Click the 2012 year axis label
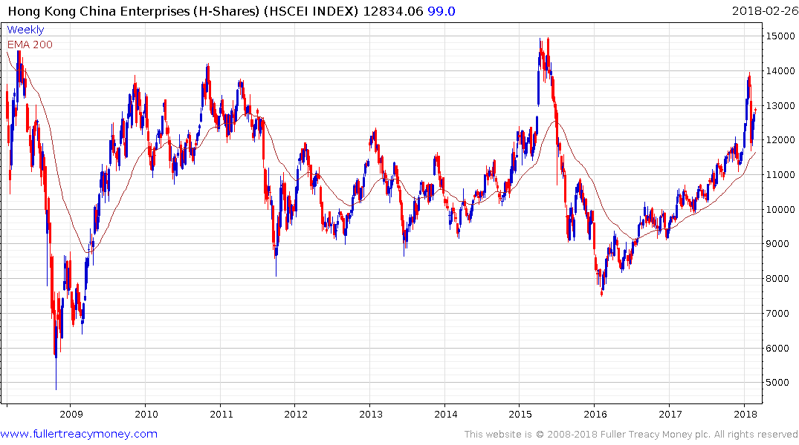This screenshot has width=799, height=445. (296, 414)
